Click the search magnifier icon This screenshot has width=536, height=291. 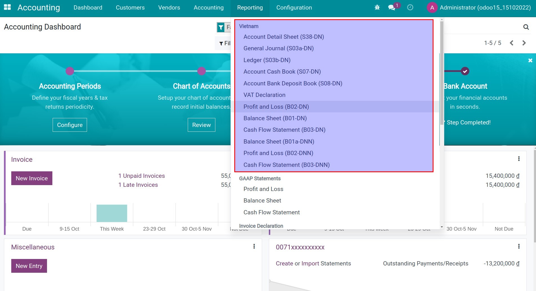[x=526, y=27]
